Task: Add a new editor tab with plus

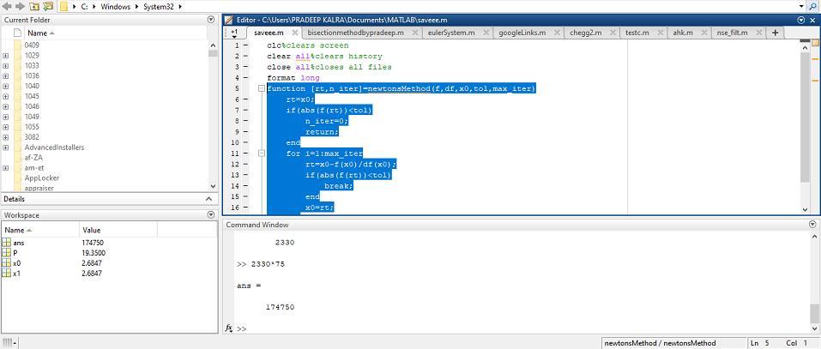Action: 775,33
